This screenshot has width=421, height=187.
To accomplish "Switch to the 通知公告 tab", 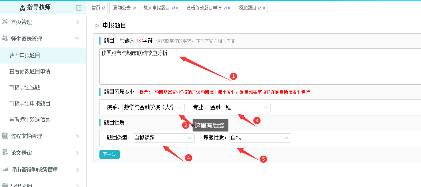I will (122, 8).
